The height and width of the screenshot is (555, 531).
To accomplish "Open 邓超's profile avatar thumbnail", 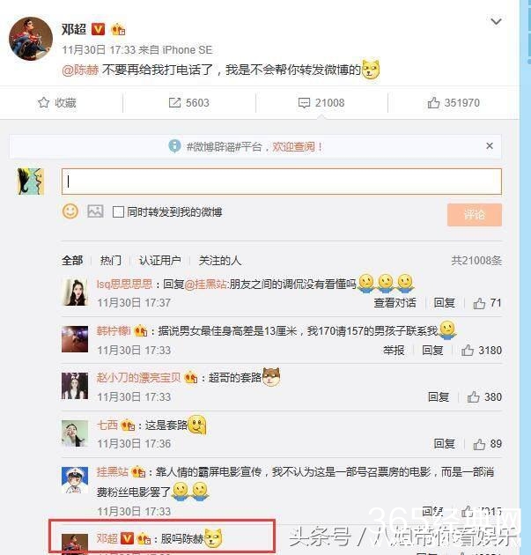I will pos(31,39).
